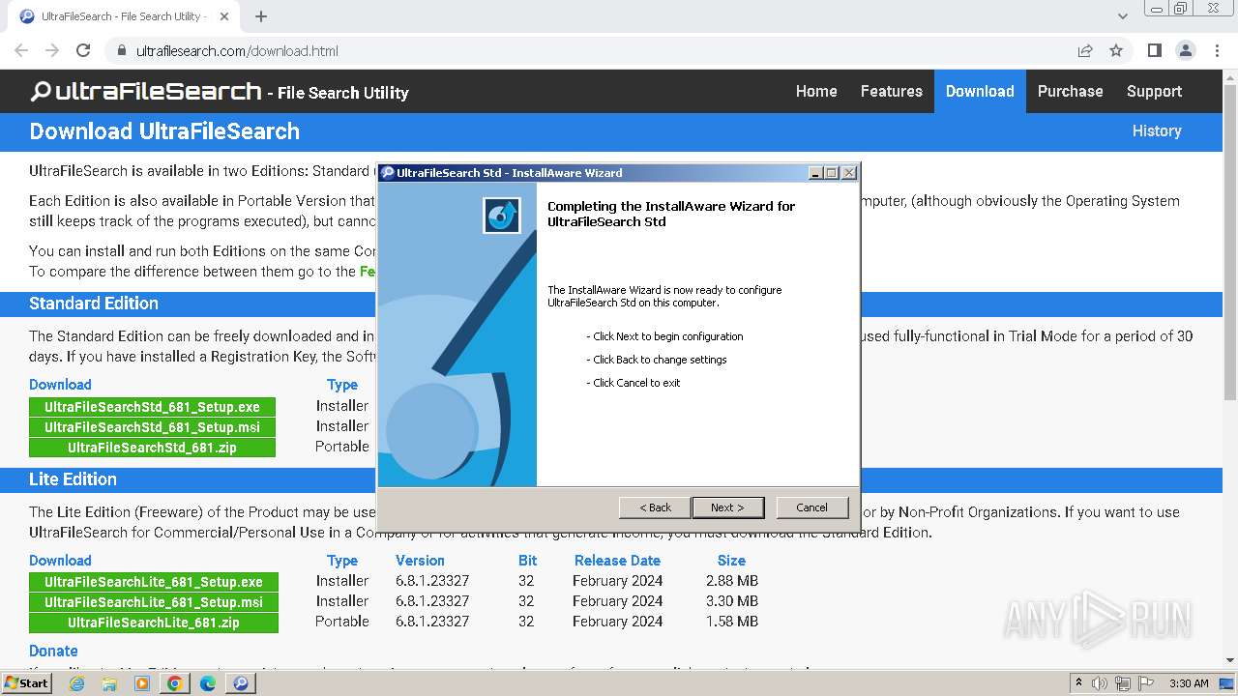Bookmark this page with star icon
Screen dimensions: 1238x696
click(x=1116, y=50)
